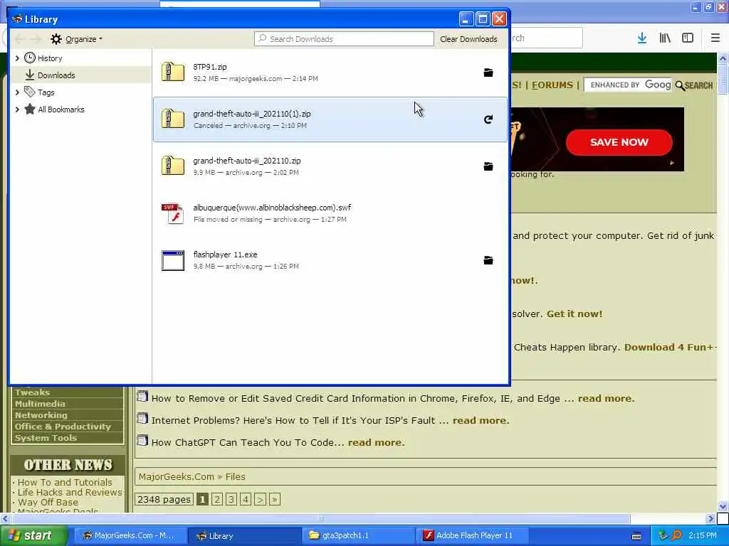Click the news icon beside ChatGPT article
Image resolution: width=729 pixels, height=546 pixels.
tap(142, 441)
